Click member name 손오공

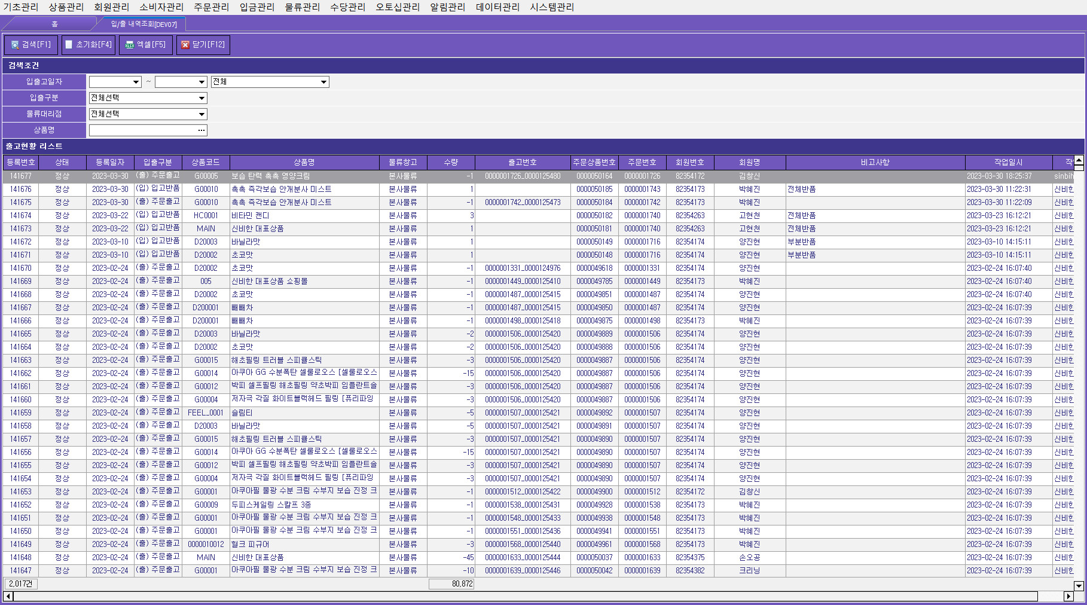coord(750,558)
